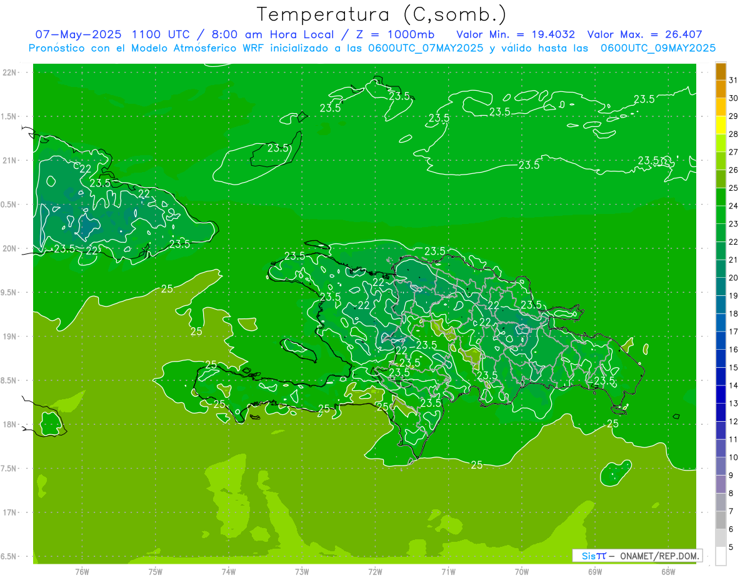The image size is (750, 580).
Task: Click legend value '15' on colorbar
Action: coord(734,367)
